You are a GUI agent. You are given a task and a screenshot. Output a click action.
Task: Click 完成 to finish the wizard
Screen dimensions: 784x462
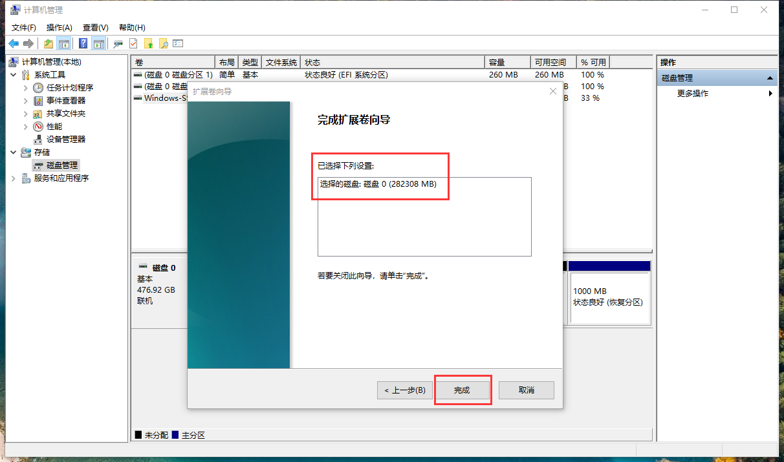coord(462,390)
